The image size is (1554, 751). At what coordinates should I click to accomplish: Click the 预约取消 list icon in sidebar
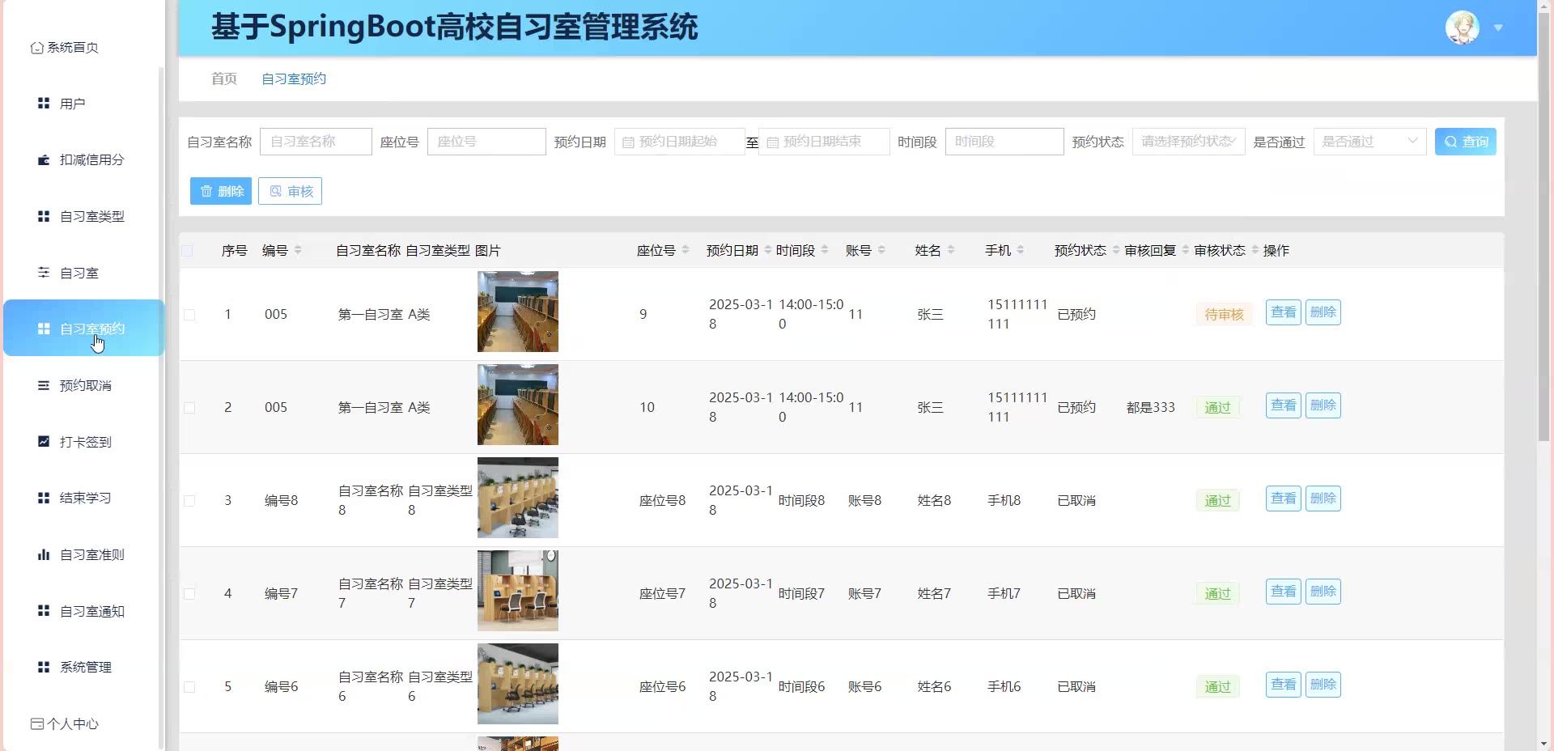coord(44,385)
